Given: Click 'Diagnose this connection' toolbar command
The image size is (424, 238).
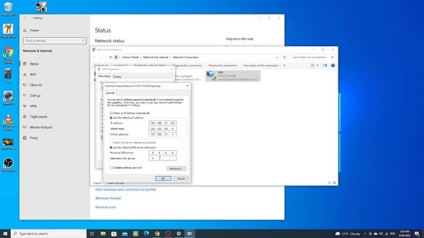Looking at the screenshot, I should tap(187, 65).
